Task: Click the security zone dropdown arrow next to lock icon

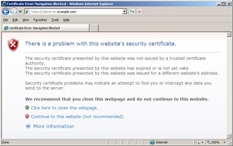Action: [202, 142]
